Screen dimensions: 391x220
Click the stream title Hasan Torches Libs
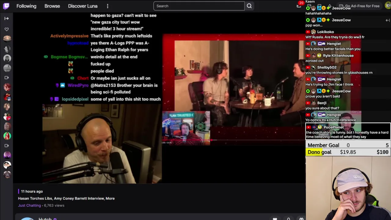click(66, 198)
